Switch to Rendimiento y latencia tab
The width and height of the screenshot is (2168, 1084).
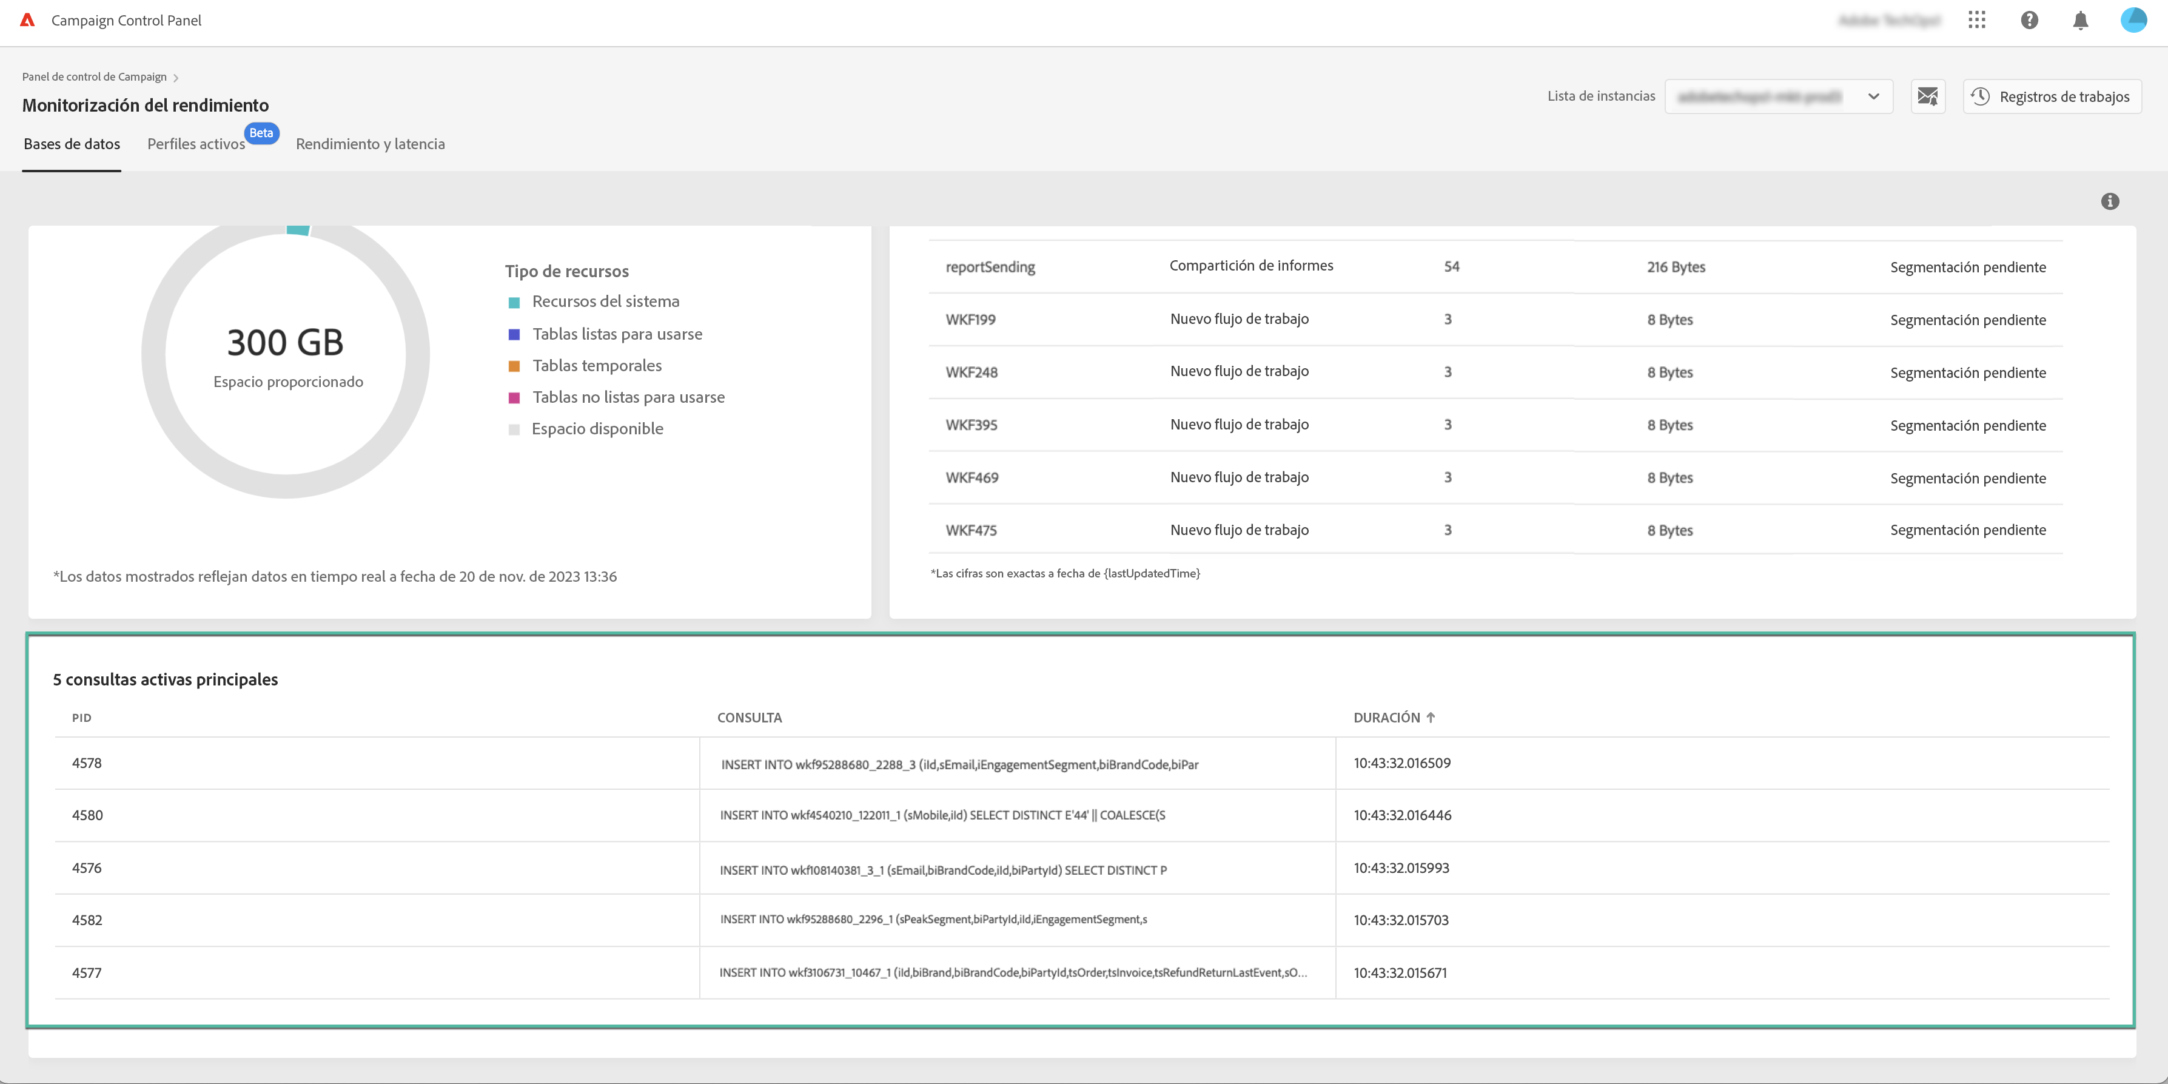(371, 144)
